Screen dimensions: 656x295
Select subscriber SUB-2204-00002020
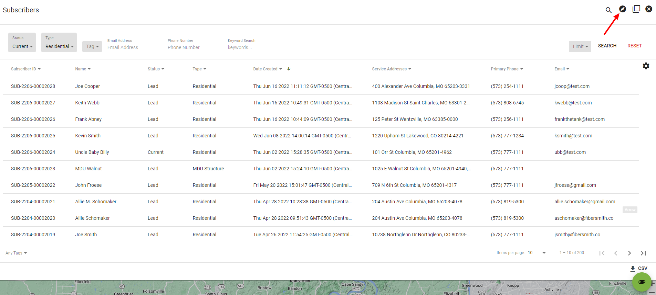[33, 218]
